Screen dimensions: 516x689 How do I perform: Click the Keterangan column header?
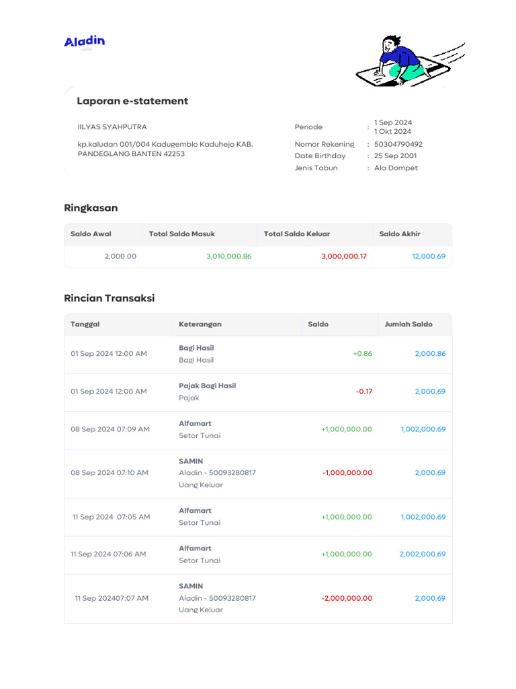click(x=200, y=324)
